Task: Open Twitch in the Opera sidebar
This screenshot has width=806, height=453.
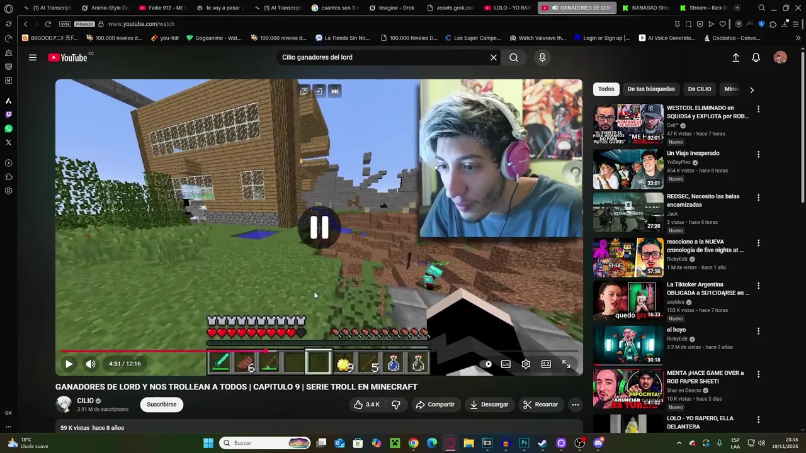Action: pos(8,115)
